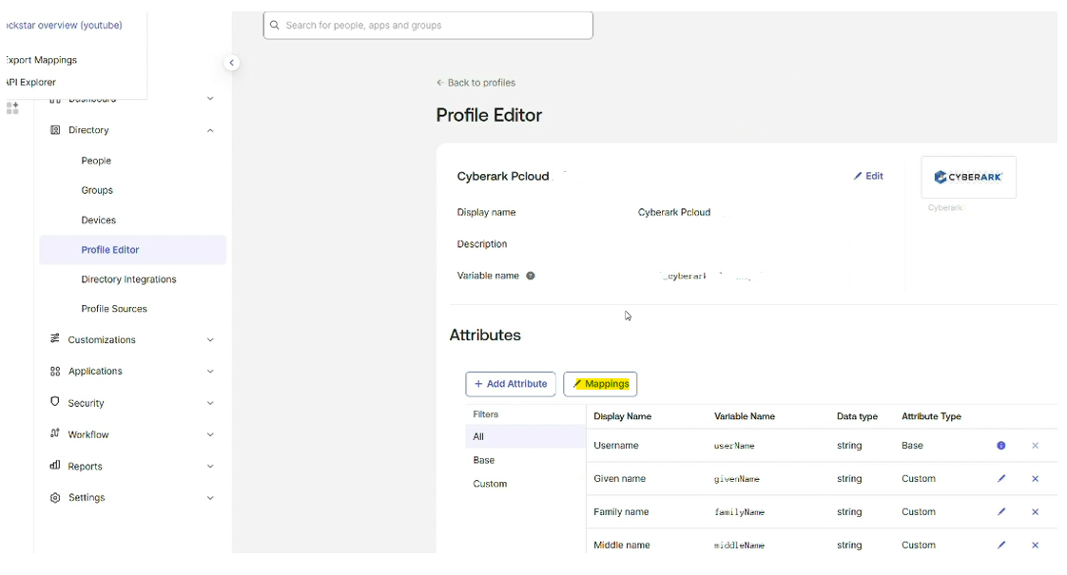Screen dimensions: 1067x575
Task: Delete the Given name attribute with X
Action: coord(1035,478)
